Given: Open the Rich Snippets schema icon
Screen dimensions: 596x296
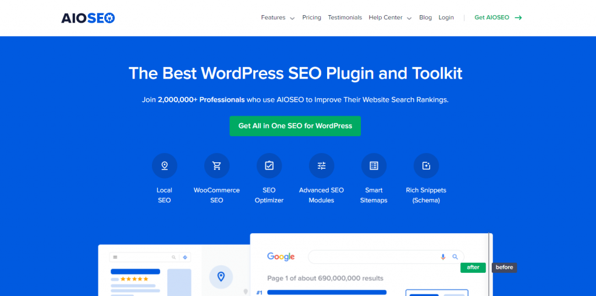Looking at the screenshot, I should (426, 166).
